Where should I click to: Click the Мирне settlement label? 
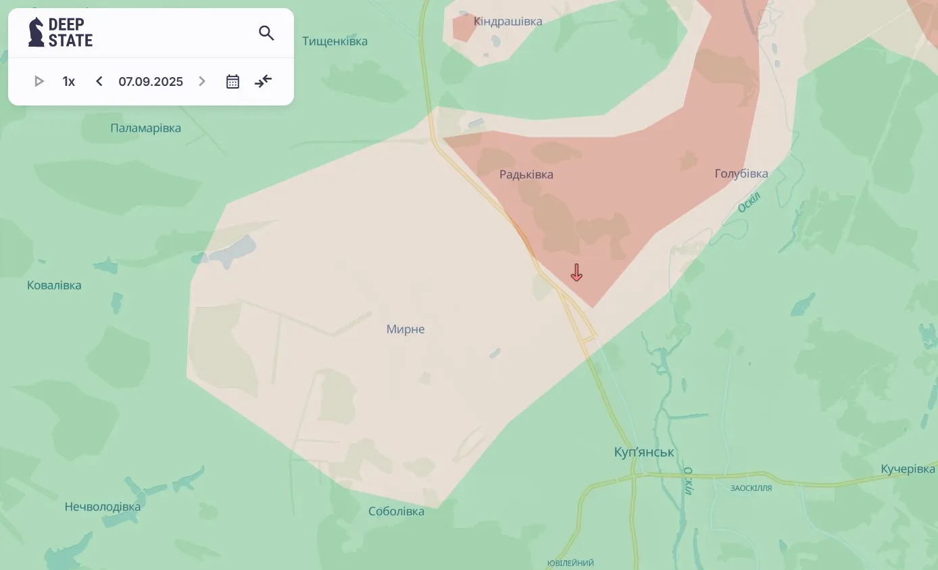point(405,329)
